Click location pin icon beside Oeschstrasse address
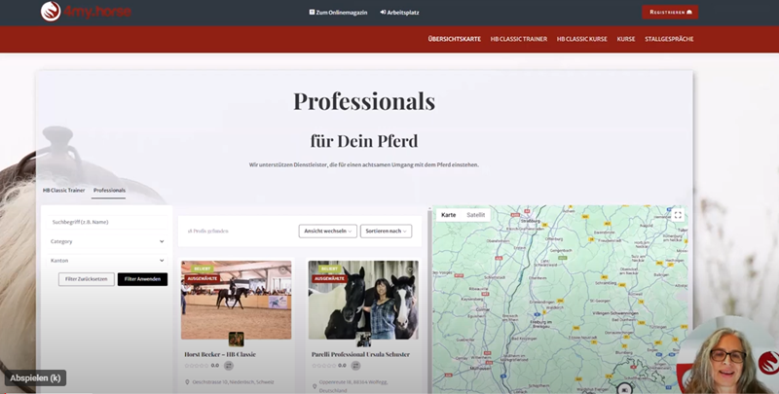Image resolution: width=779 pixels, height=394 pixels. pos(187,382)
